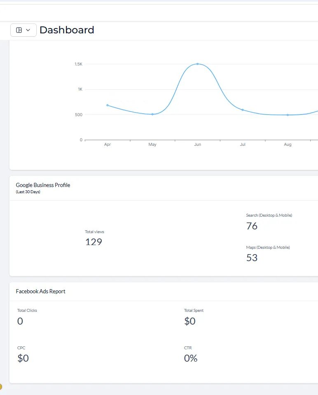The height and width of the screenshot is (395, 318).
Task: Click the Search (Desktop & Mobile) value 76
Action: click(x=252, y=226)
